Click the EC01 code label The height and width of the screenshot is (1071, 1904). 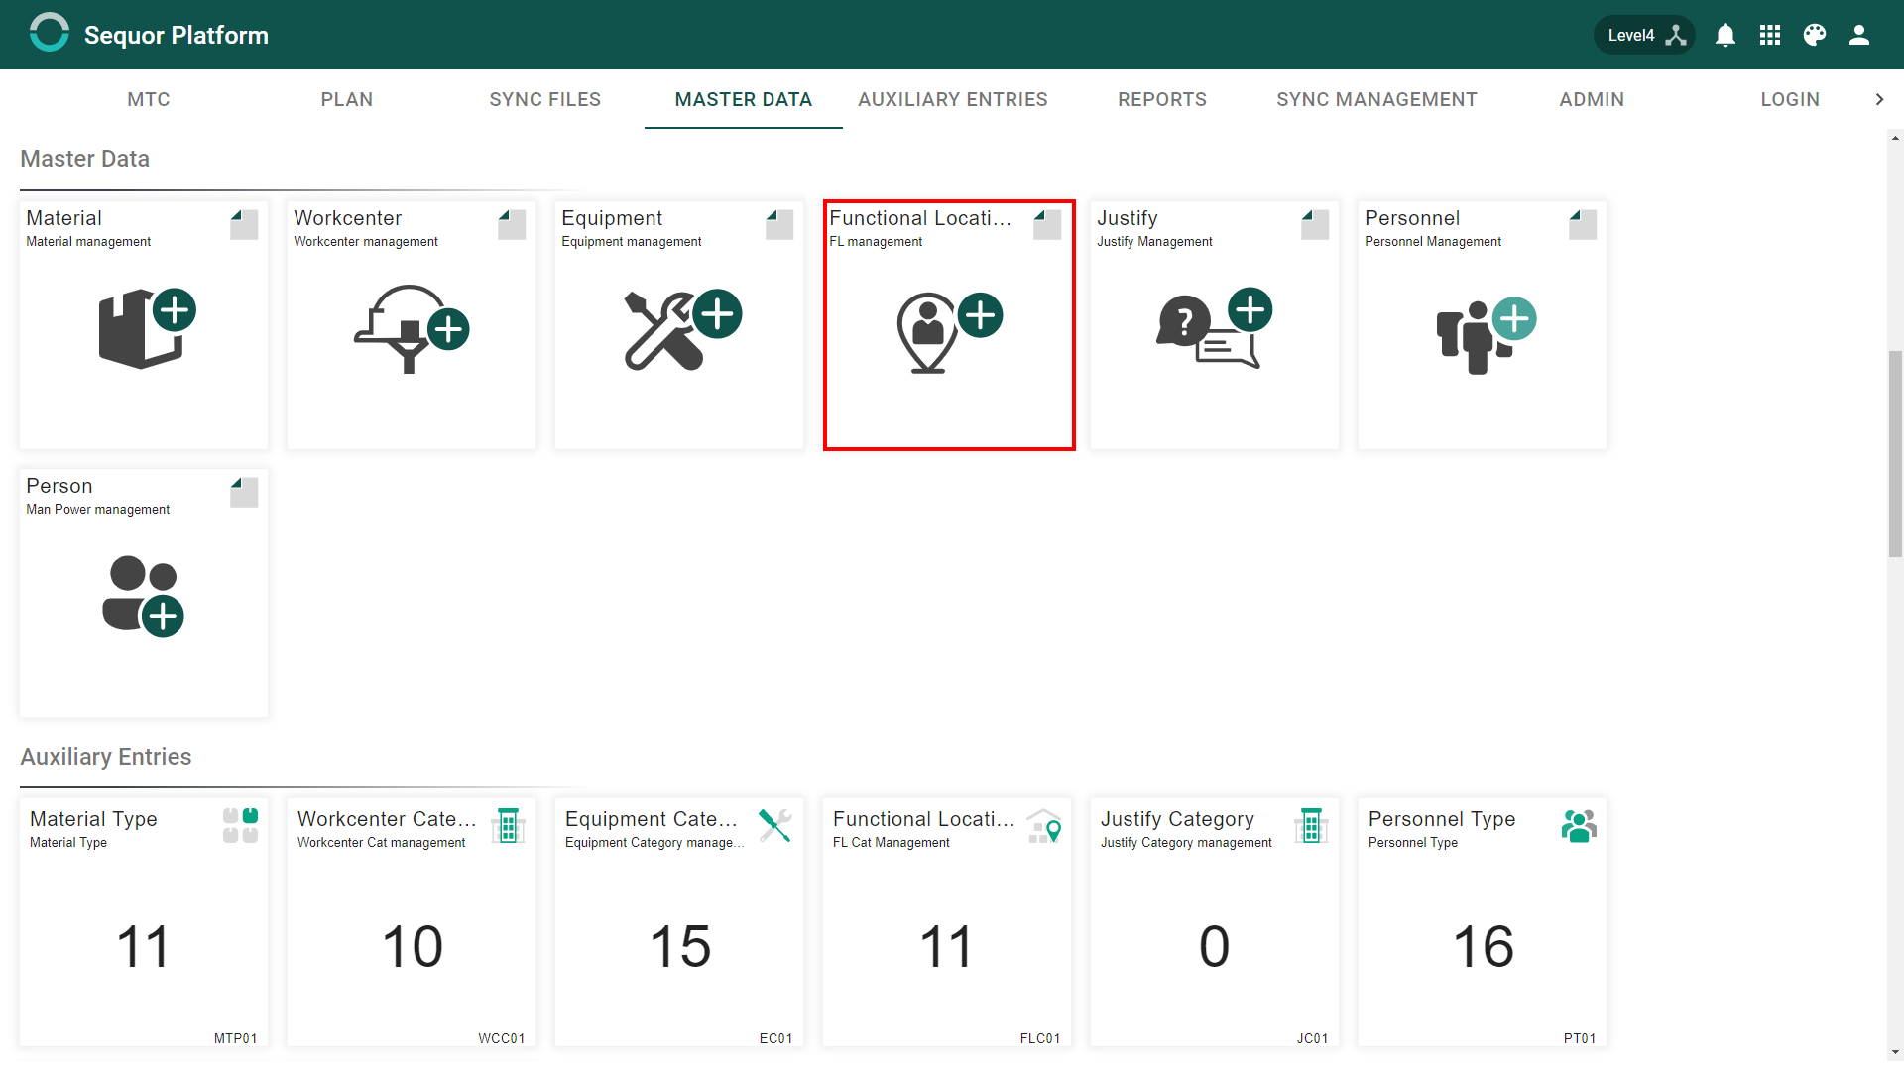click(x=775, y=1038)
